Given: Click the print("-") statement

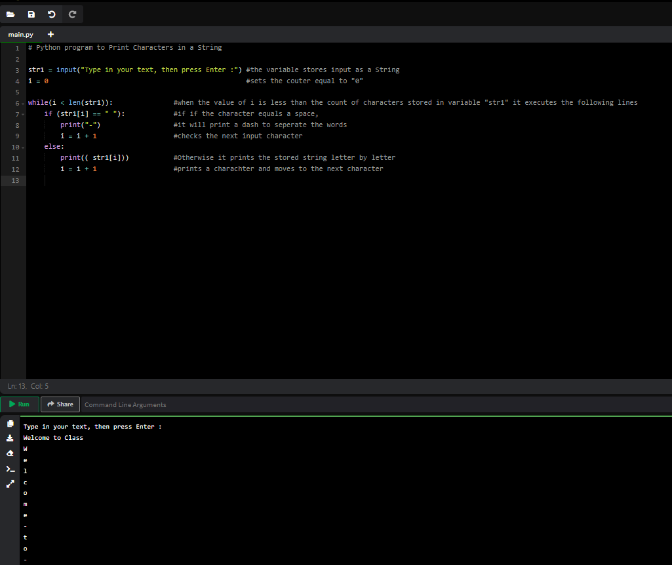Looking at the screenshot, I should pyautogui.click(x=80, y=125).
